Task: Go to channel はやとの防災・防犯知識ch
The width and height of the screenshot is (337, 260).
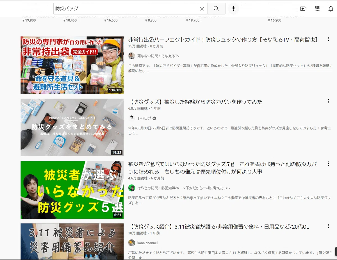Action: [x=184, y=188]
